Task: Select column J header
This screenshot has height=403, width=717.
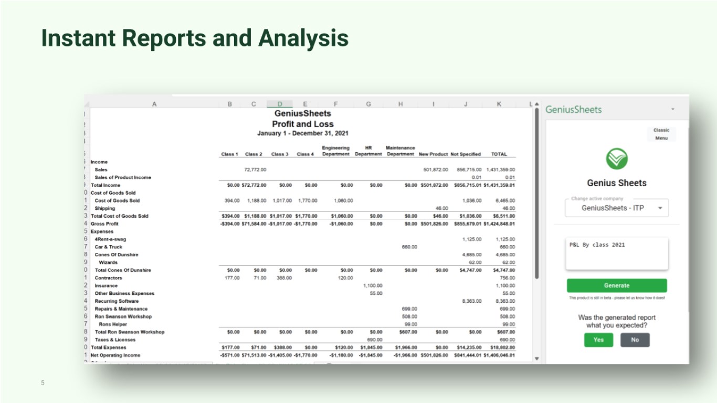Action: (x=466, y=104)
